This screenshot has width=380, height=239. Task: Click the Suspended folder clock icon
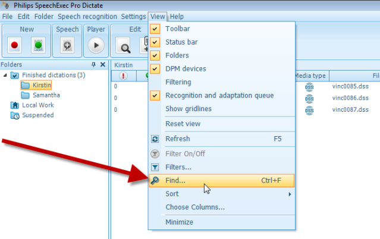pos(15,115)
